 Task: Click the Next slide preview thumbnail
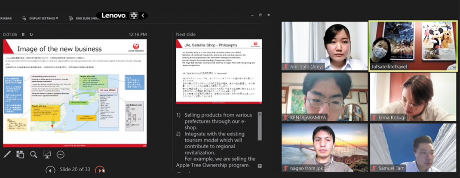pos(219,71)
